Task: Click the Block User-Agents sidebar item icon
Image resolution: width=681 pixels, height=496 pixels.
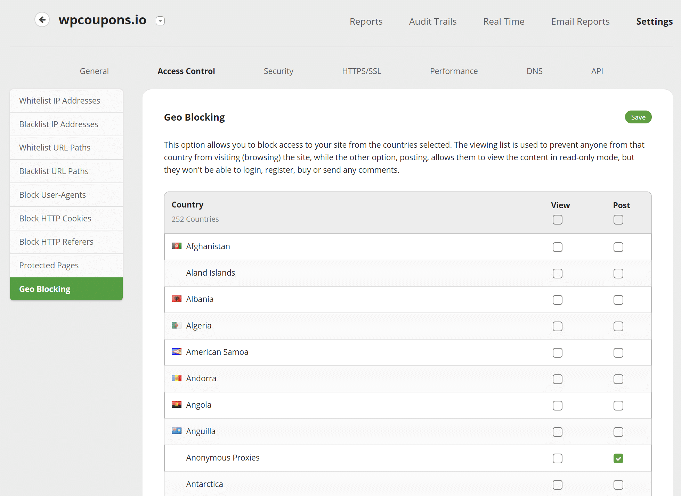Action: [x=66, y=195]
